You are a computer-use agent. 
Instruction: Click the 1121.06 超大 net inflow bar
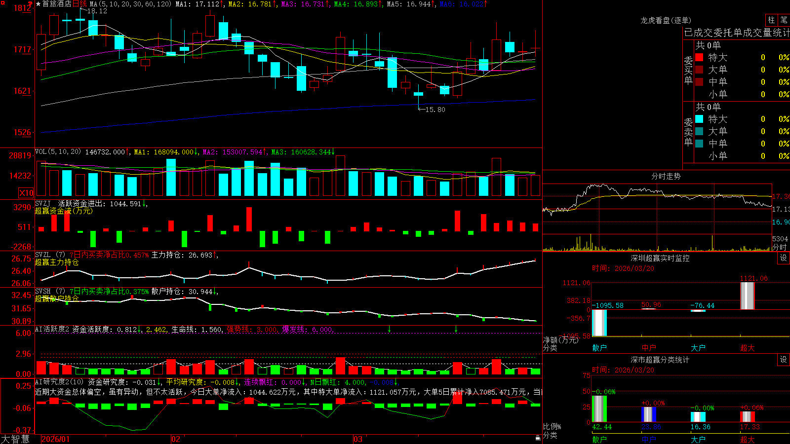tap(748, 296)
